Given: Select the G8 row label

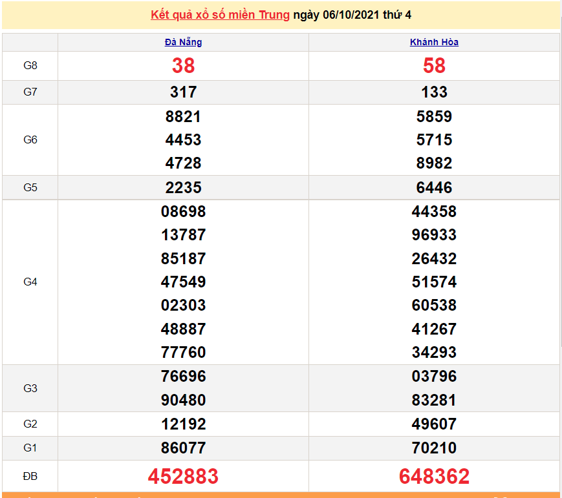Looking at the screenshot, I should coord(30,65).
